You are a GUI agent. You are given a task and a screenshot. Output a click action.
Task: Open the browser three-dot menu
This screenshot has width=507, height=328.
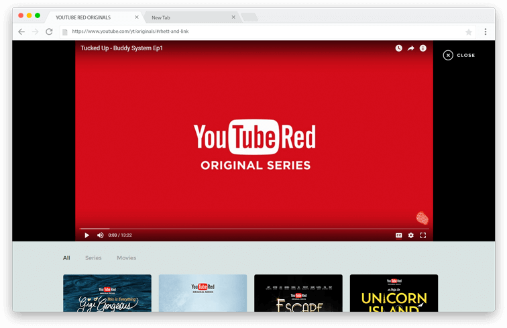486,32
